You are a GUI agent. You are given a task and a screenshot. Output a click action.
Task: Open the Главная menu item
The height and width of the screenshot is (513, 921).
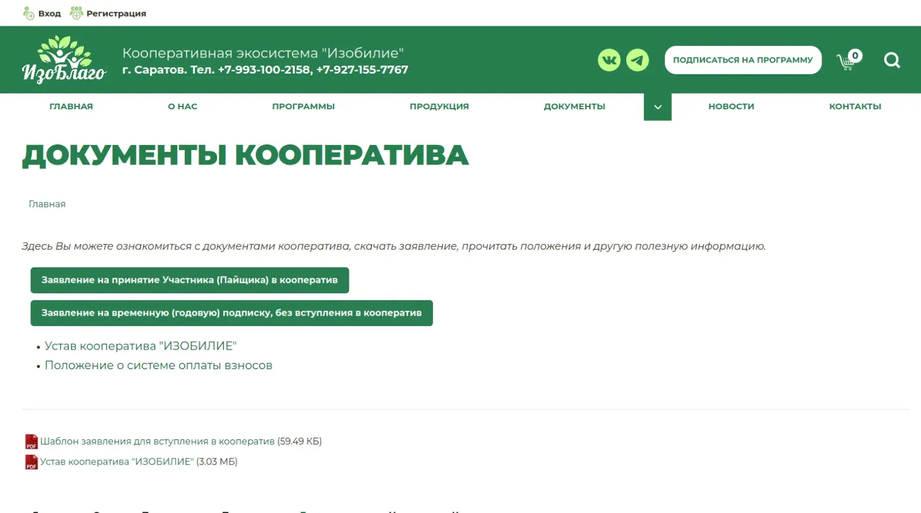[71, 106]
